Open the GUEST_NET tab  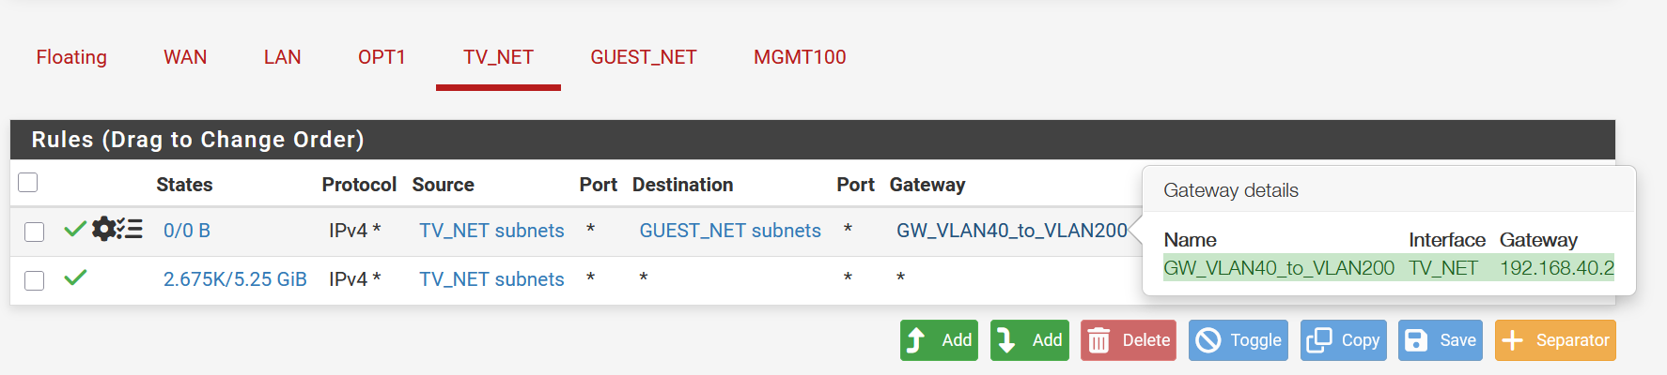[x=644, y=57]
